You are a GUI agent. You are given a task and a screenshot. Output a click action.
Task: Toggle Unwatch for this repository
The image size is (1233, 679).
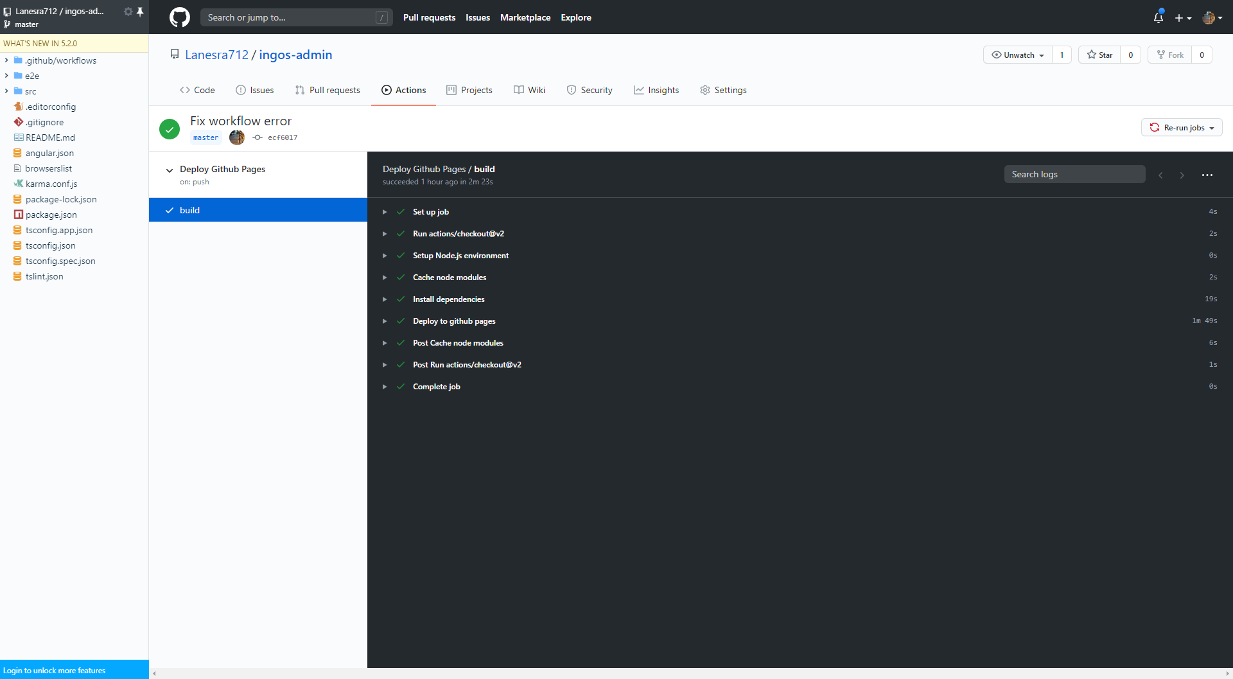pyautogui.click(x=1018, y=55)
